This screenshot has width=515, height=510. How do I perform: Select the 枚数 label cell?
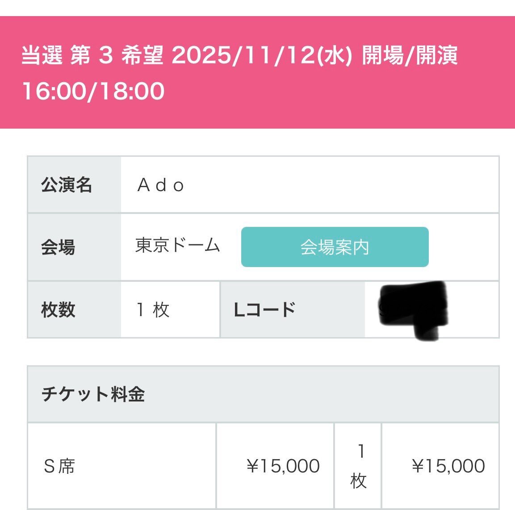point(74,309)
